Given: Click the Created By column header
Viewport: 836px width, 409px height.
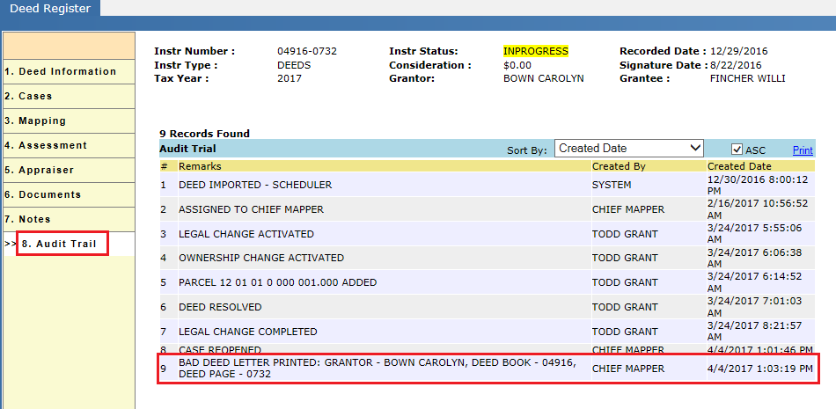Looking at the screenshot, I should point(619,166).
